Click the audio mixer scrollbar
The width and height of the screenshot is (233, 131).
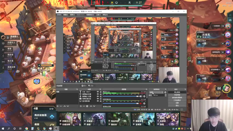147,95
